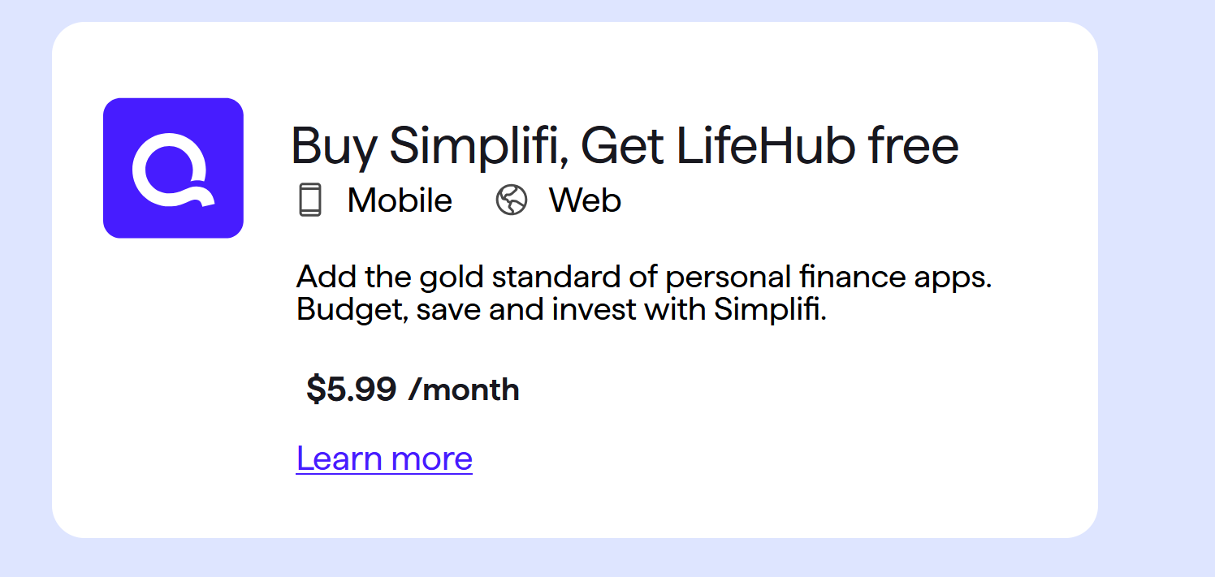Click the globe icon beside Web

(x=512, y=200)
